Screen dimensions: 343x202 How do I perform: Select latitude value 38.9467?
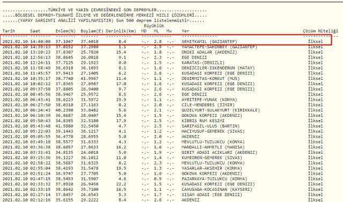tap(64, 94)
